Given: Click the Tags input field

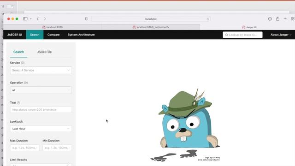Looking at the screenshot, I should 41,110.
